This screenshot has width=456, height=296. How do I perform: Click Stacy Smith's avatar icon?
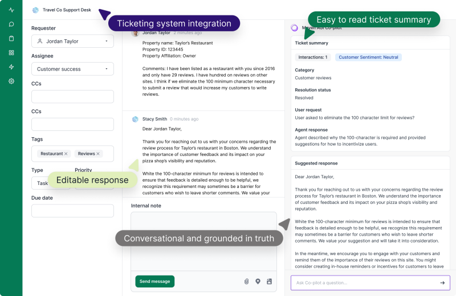[x=135, y=119]
